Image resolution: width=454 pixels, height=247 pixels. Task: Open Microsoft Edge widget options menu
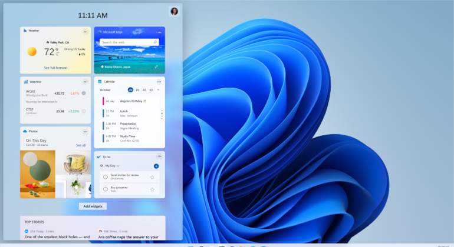tap(159, 33)
